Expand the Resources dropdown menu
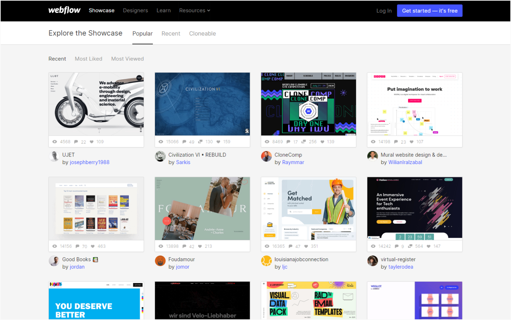Viewport: 511px width, 320px height. point(195,11)
